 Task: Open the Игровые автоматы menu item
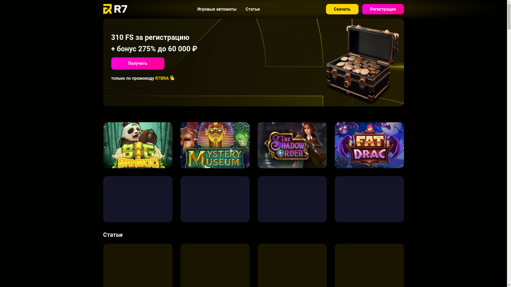tap(217, 9)
